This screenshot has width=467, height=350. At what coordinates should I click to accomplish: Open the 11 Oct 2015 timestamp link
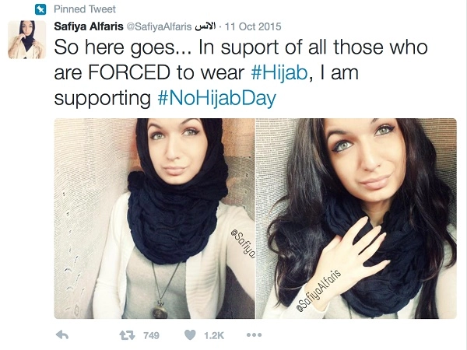click(x=253, y=26)
